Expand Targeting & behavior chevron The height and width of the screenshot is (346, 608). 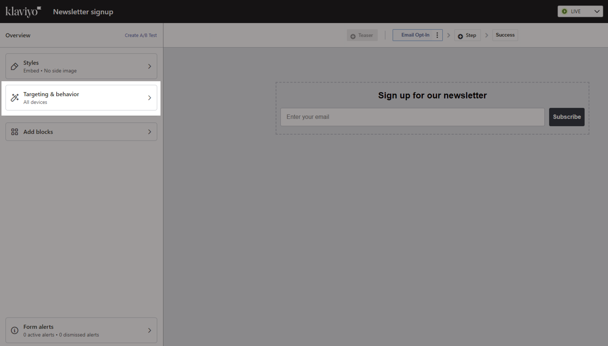tap(149, 98)
